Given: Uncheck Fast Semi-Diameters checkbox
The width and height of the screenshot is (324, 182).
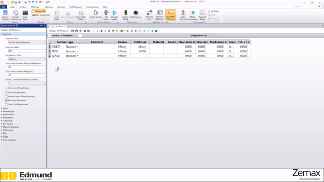Looking at the screenshot, I should (6, 100).
